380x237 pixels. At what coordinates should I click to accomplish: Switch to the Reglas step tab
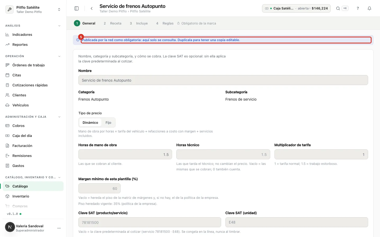pyautogui.click(x=165, y=23)
